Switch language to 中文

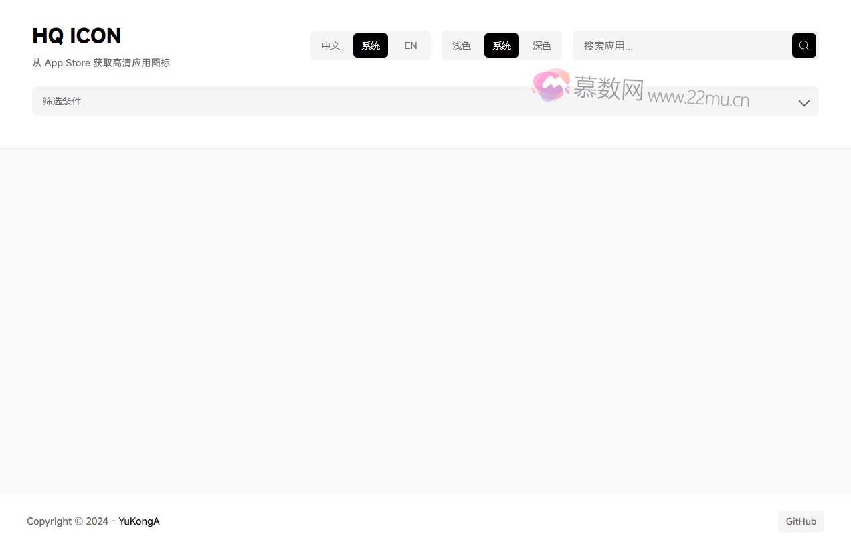coord(330,45)
